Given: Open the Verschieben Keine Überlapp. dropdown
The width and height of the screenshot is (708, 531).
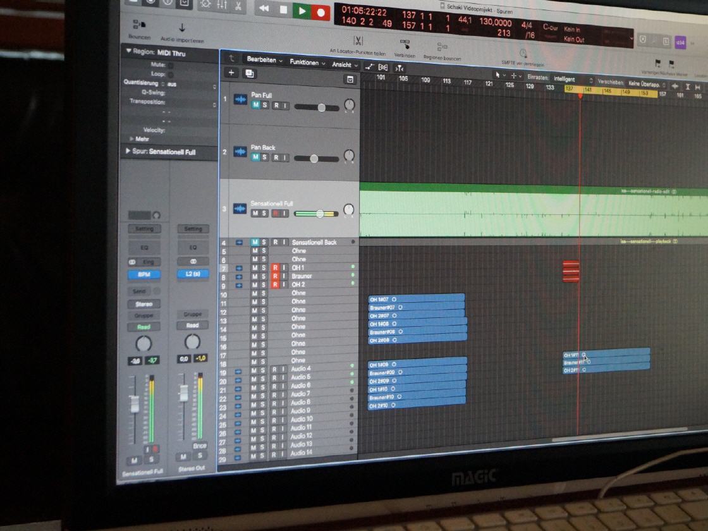Looking at the screenshot, I should [x=647, y=84].
